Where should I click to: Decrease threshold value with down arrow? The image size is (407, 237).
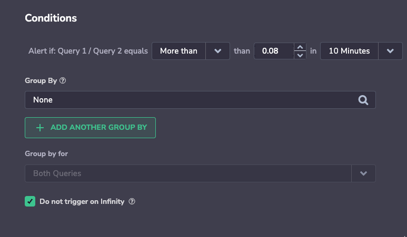click(300, 55)
